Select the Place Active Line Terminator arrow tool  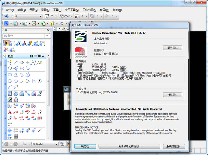pos(40,130)
